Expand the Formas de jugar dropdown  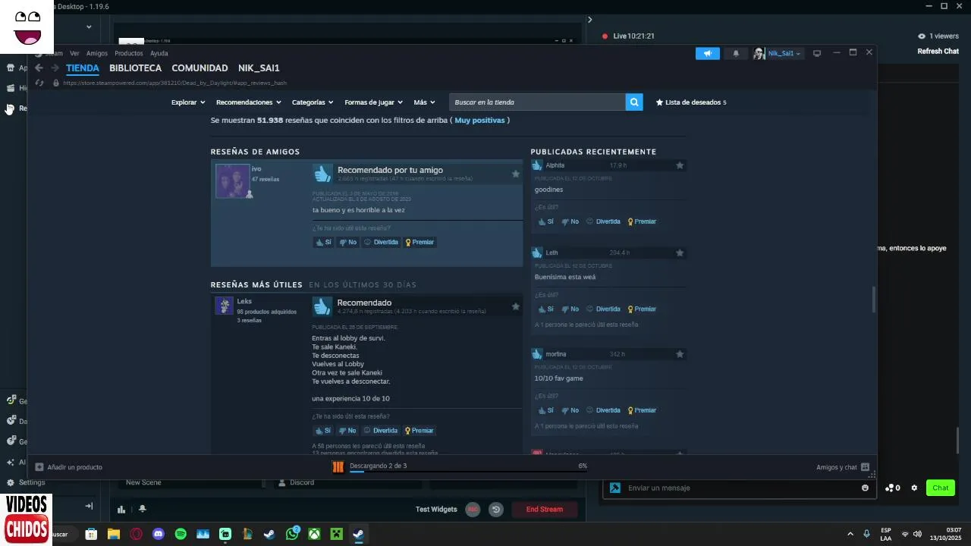(373, 102)
